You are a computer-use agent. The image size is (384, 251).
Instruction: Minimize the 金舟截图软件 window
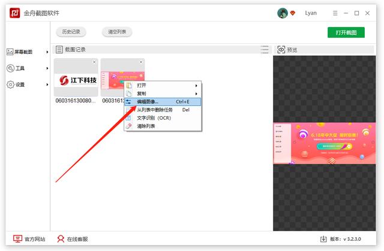pyautogui.click(x=346, y=13)
